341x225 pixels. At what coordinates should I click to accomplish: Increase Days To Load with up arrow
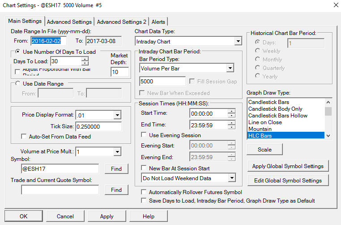(x=85, y=59)
